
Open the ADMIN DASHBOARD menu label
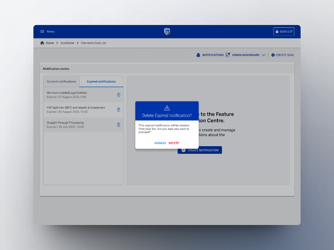coord(246,55)
